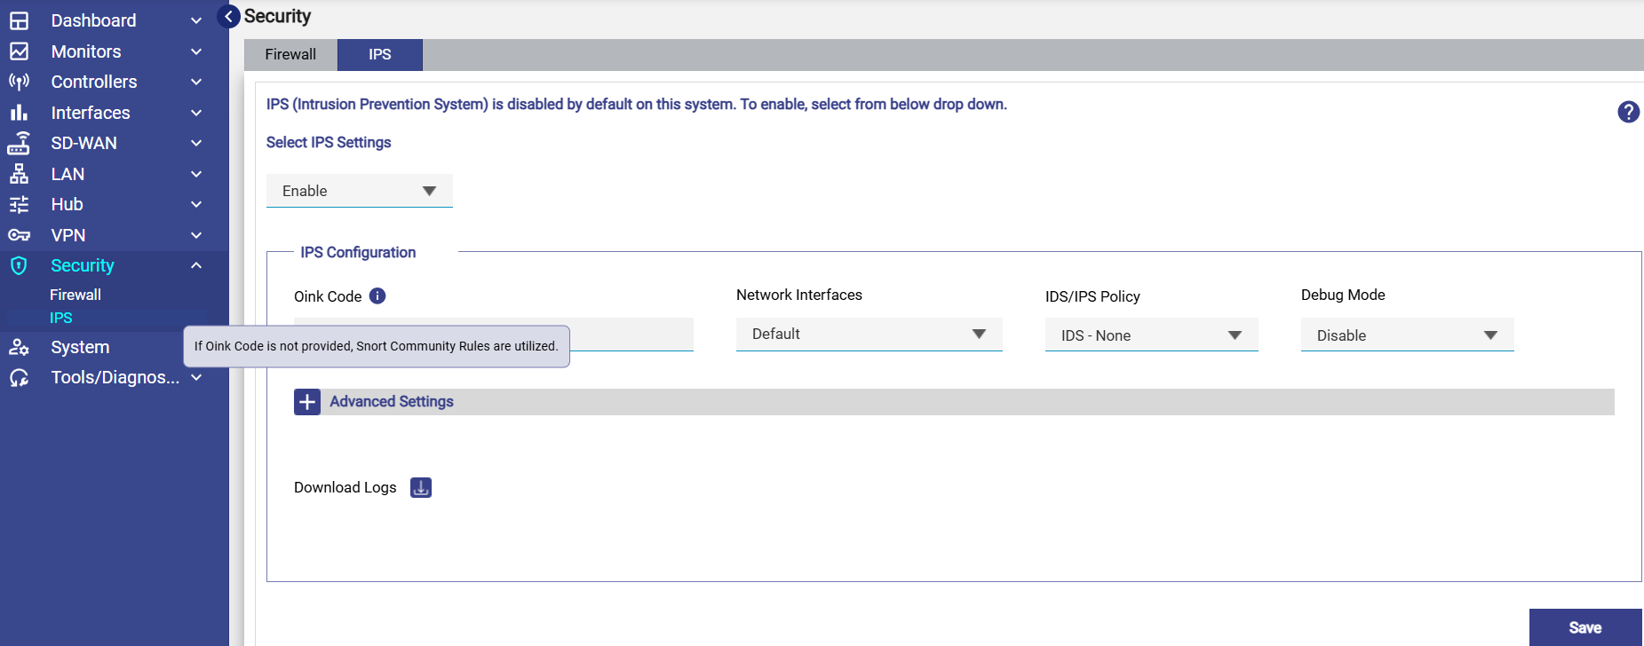This screenshot has width=1644, height=646.
Task: Switch to the Firewall tab
Action: [290, 54]
